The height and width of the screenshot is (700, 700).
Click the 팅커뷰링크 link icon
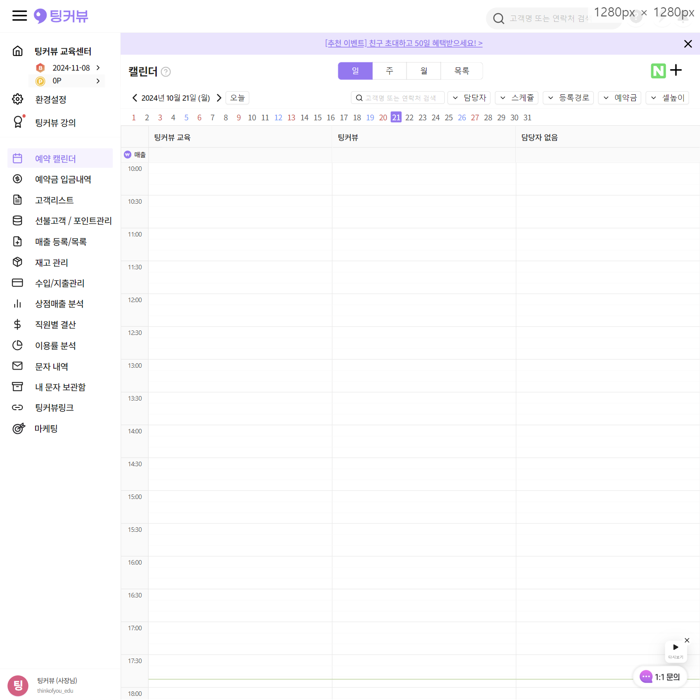coord(18,407)
